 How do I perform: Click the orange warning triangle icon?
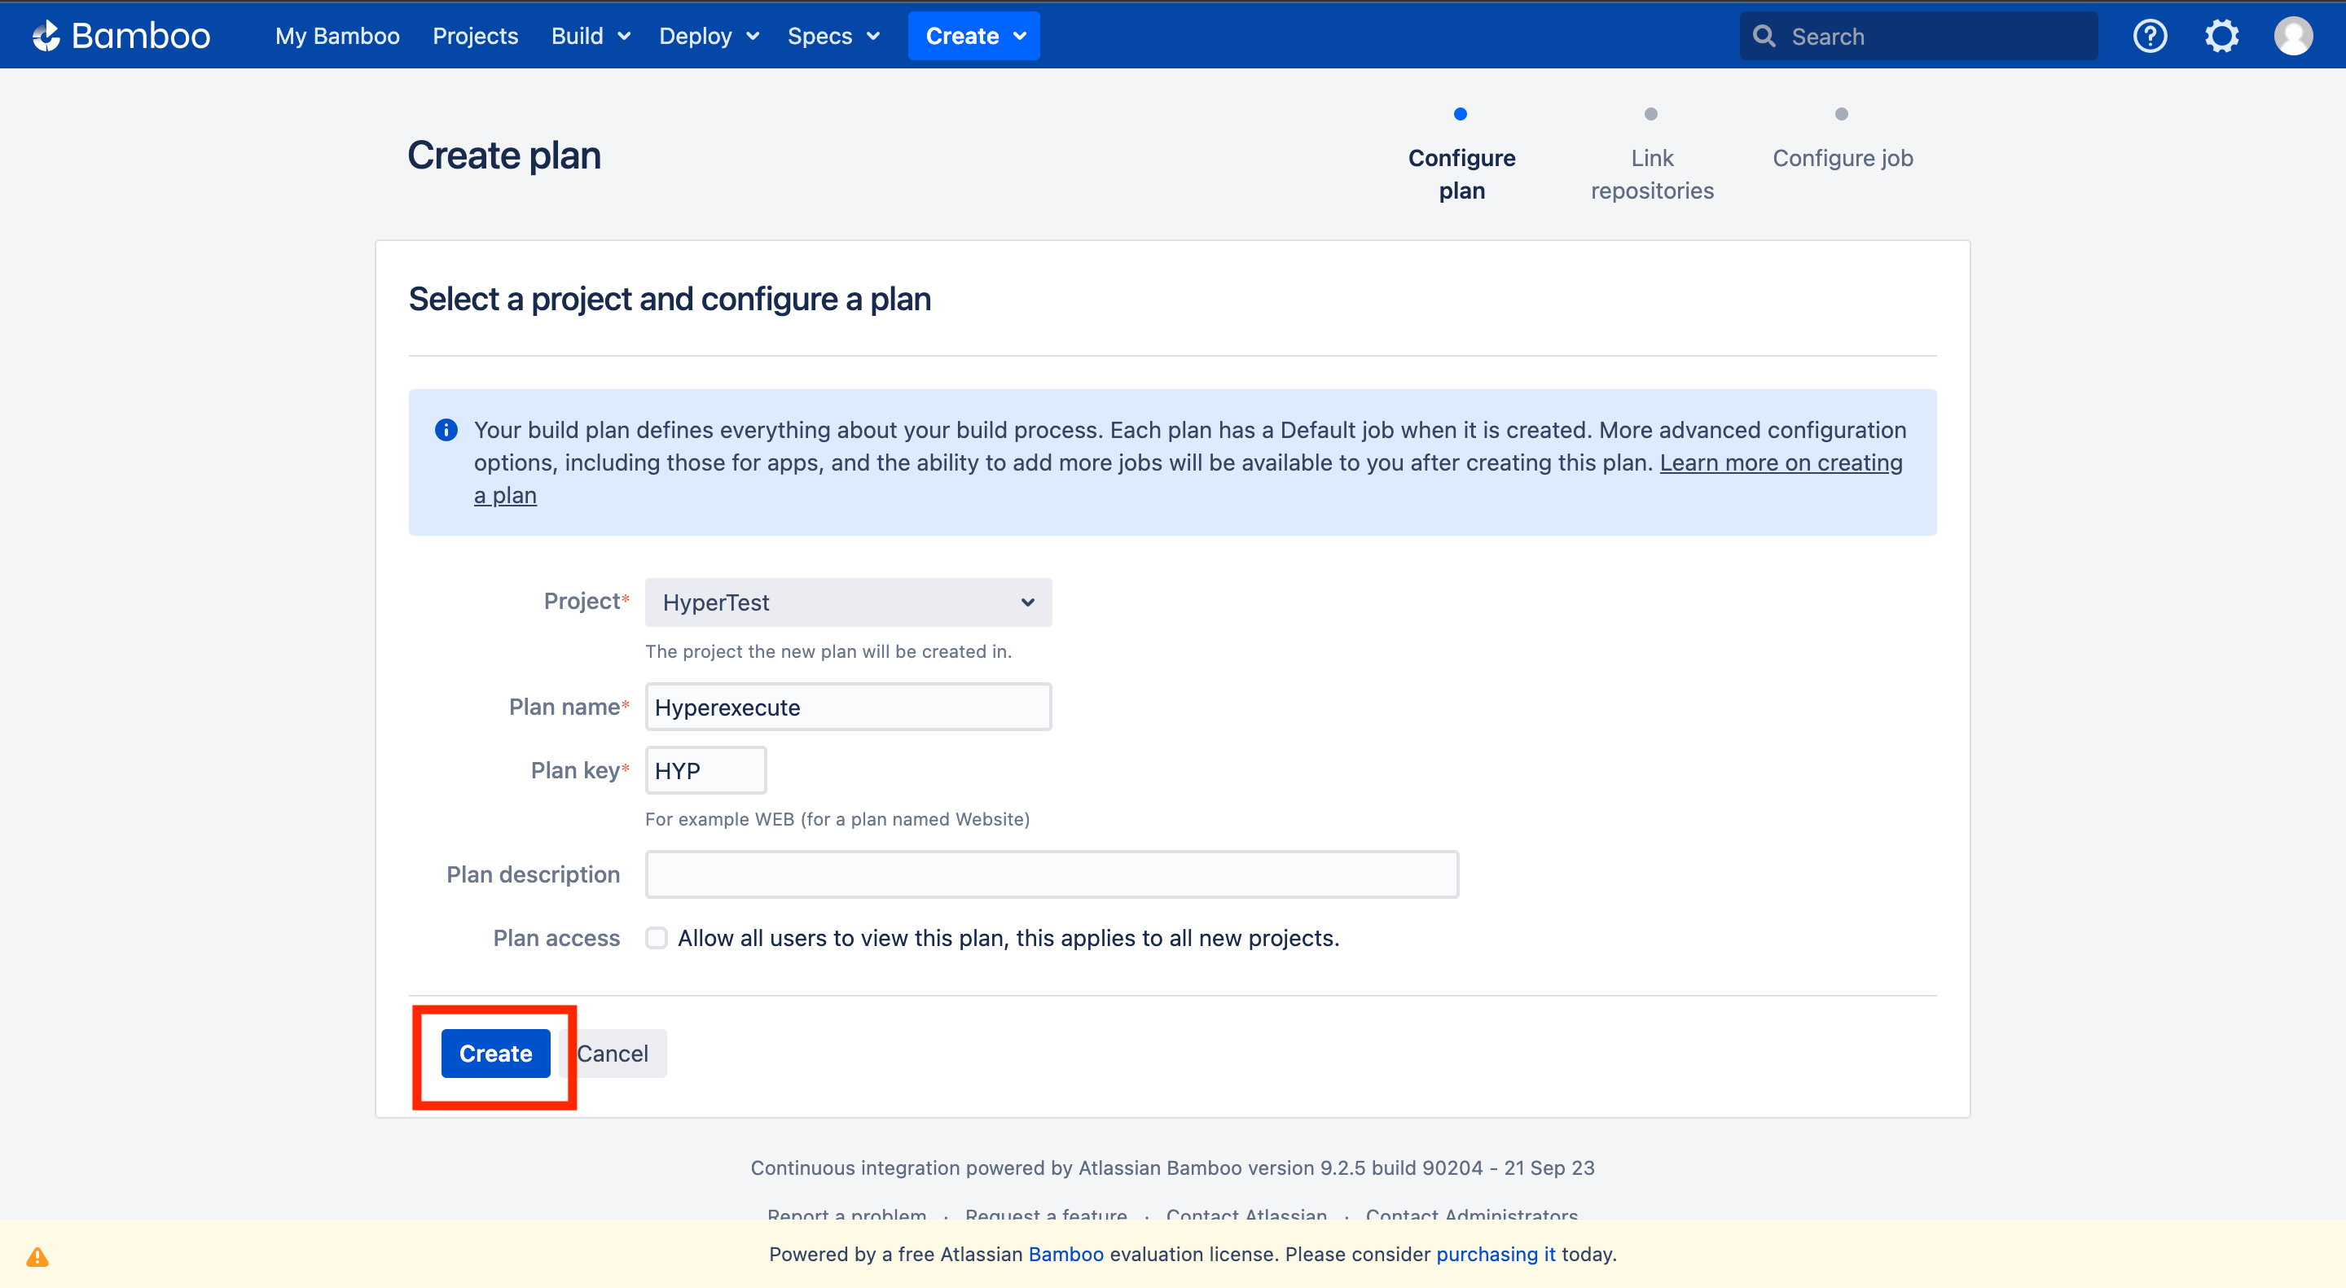coord(37,1257)
